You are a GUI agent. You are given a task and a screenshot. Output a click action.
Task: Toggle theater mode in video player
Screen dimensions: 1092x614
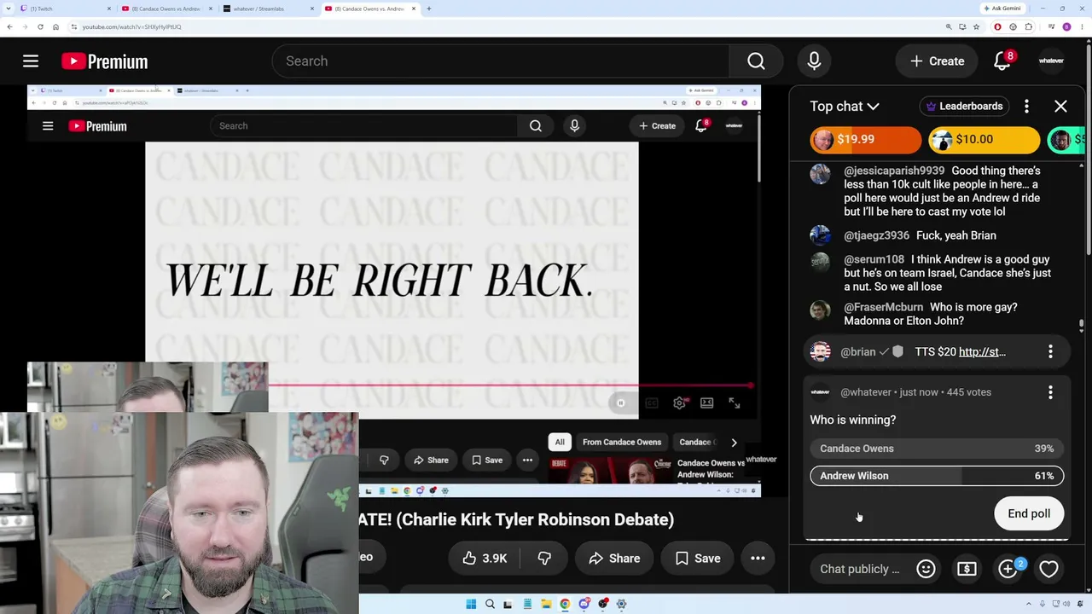(x=706, y=403)
